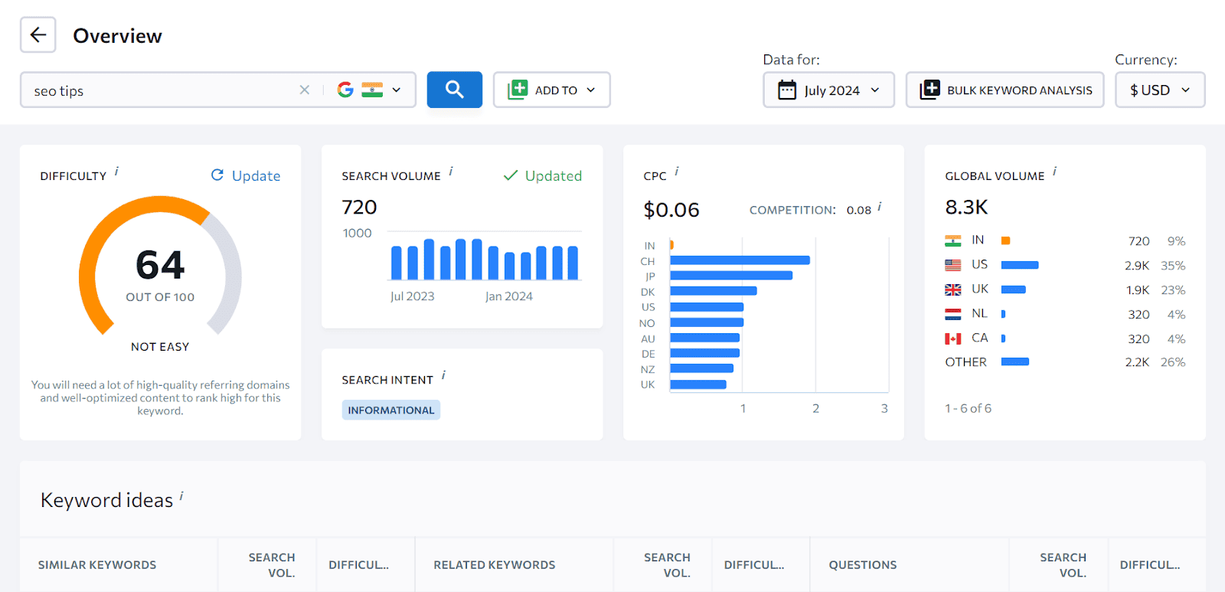Click the Search Intent info icon
The image size is (1225, 592).
443,375
